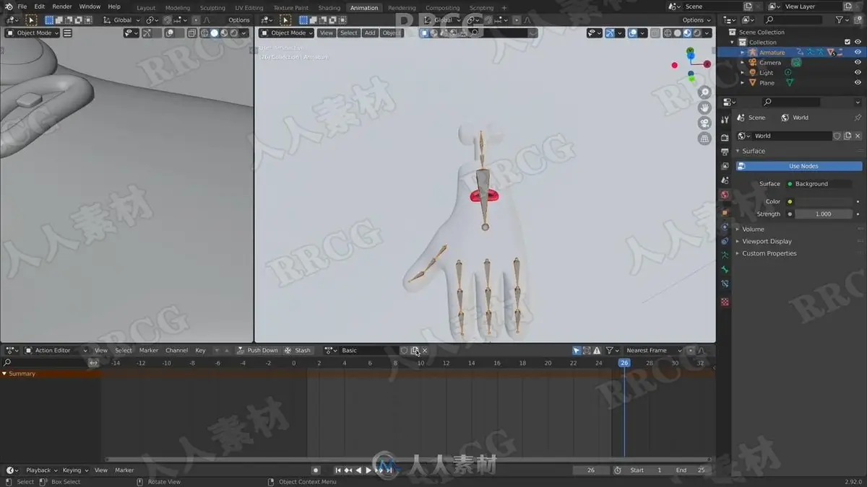Image resolution: width=867 pixels, height=487 pixels.
Task: Click the World Color swatch field
Action: [x=824, y=202]
